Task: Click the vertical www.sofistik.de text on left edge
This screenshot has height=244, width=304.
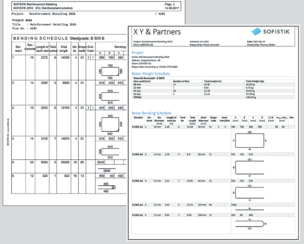Action: (8, 131)
